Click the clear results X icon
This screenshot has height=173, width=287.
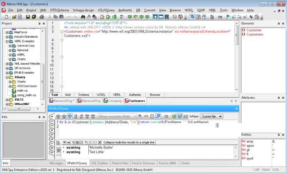100,142
